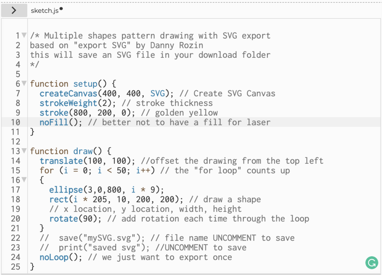Viewport: 382px width, 275px height.
Task: Click the translate call on line 14
Action: pyautogui.click(x=61, y=161)
